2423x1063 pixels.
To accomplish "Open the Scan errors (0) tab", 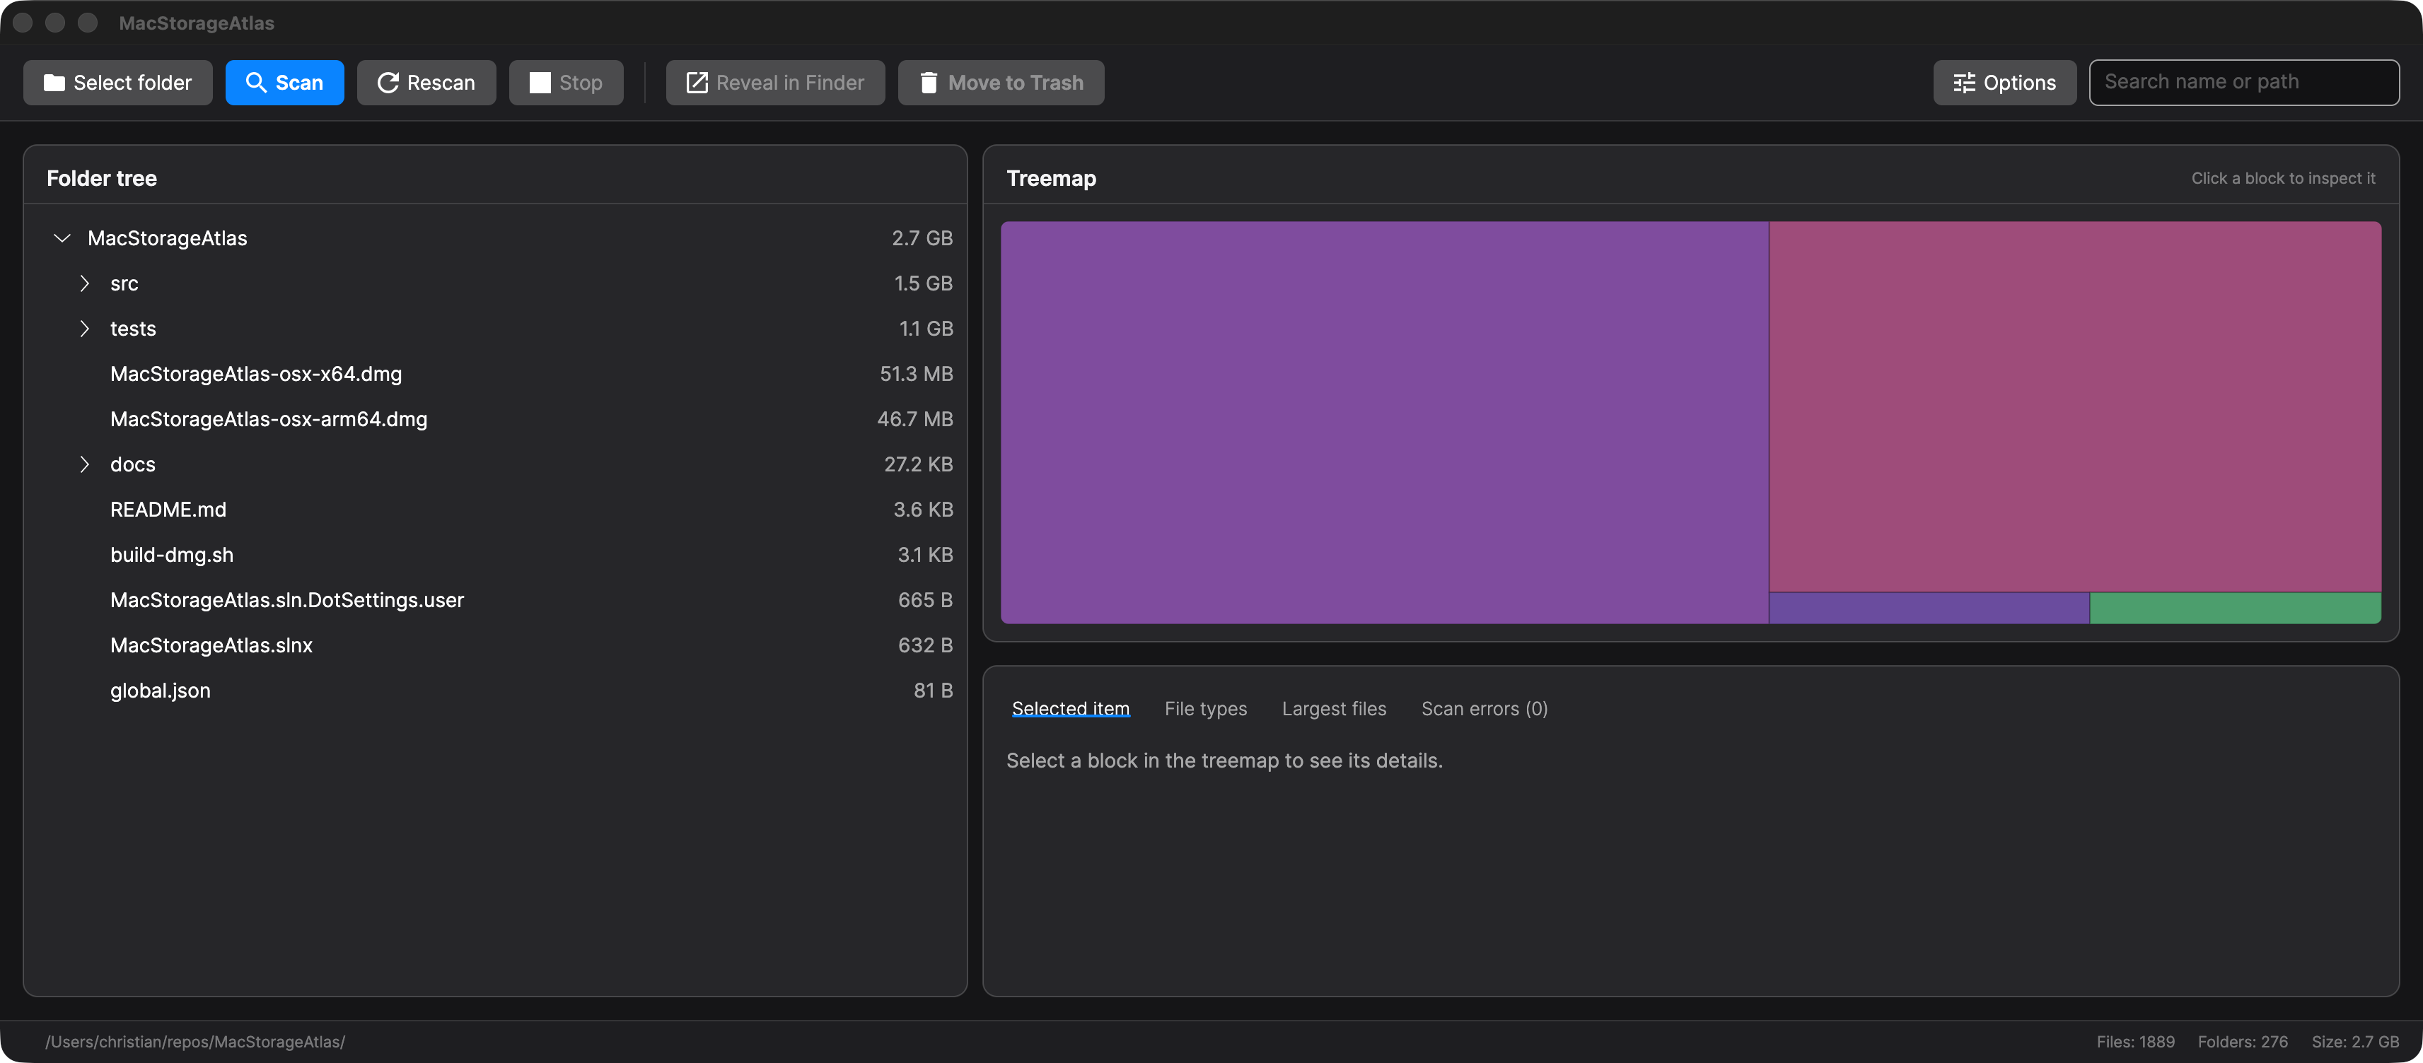I will pyautogui.click(x=1484, y=709).
